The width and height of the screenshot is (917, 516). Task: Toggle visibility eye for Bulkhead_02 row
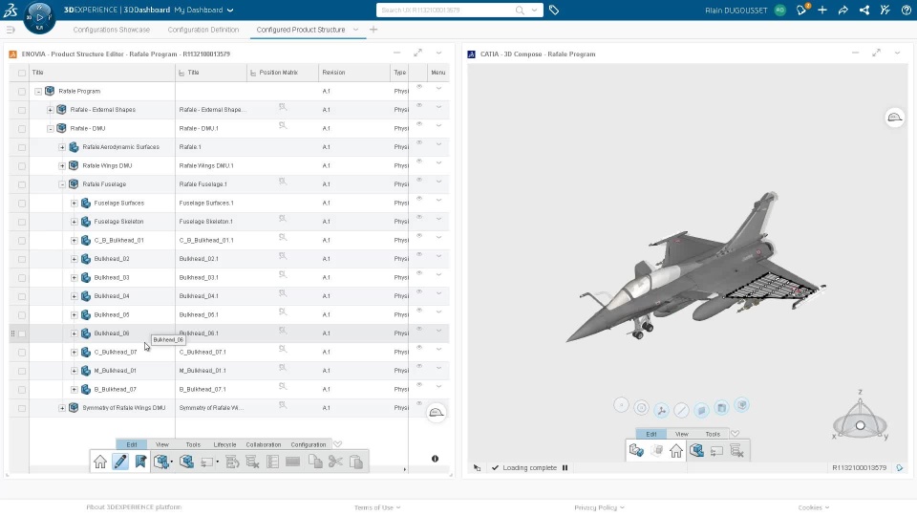point(418,254)
